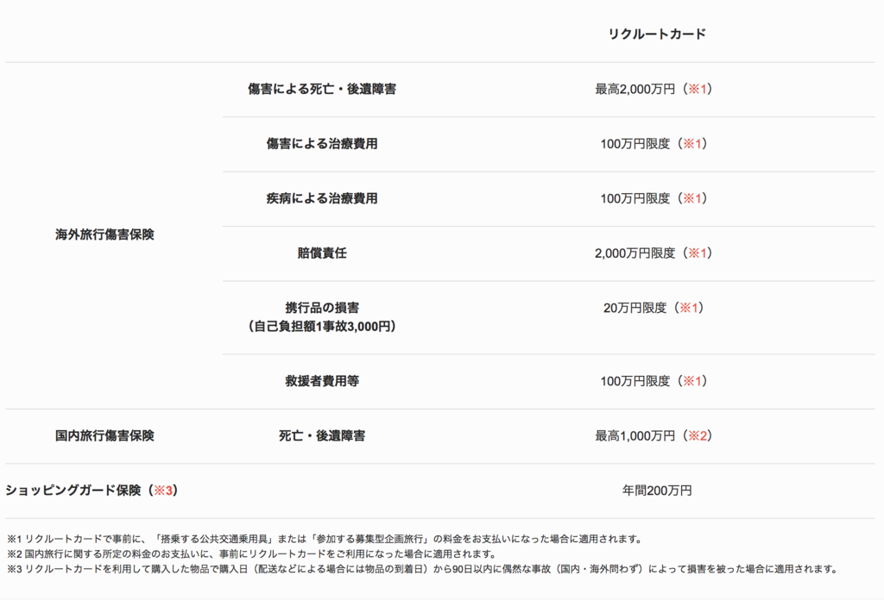This screenshot has height=600, width=884.
Task: Select the ショッピングガード保険 label
Action: 73,491
